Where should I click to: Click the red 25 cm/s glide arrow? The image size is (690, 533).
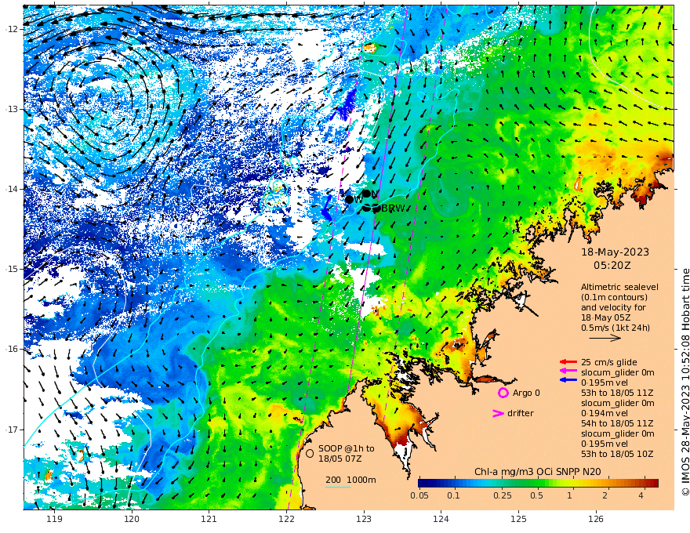(x=568, y=362)
